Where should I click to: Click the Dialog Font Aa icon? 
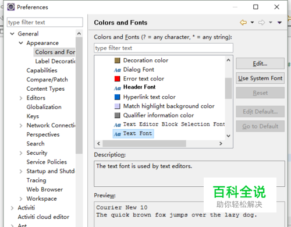pyautogui.click(x=118, y=70)
